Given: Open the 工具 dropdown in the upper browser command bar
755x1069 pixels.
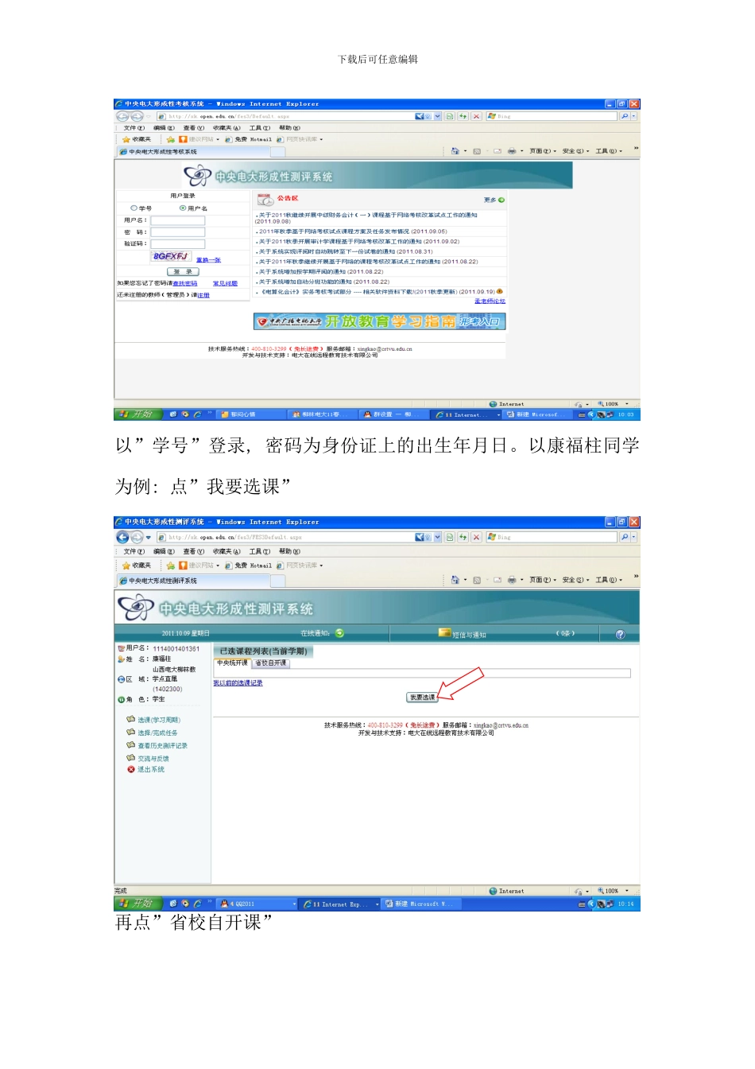Looking at the screenshot, I should 609,150.
